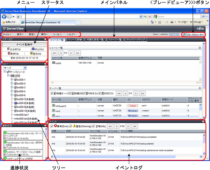The width and height of the screenshot is (210, 170).
Task: Expand the bx600-2 tree node
Action: (12, 83)
